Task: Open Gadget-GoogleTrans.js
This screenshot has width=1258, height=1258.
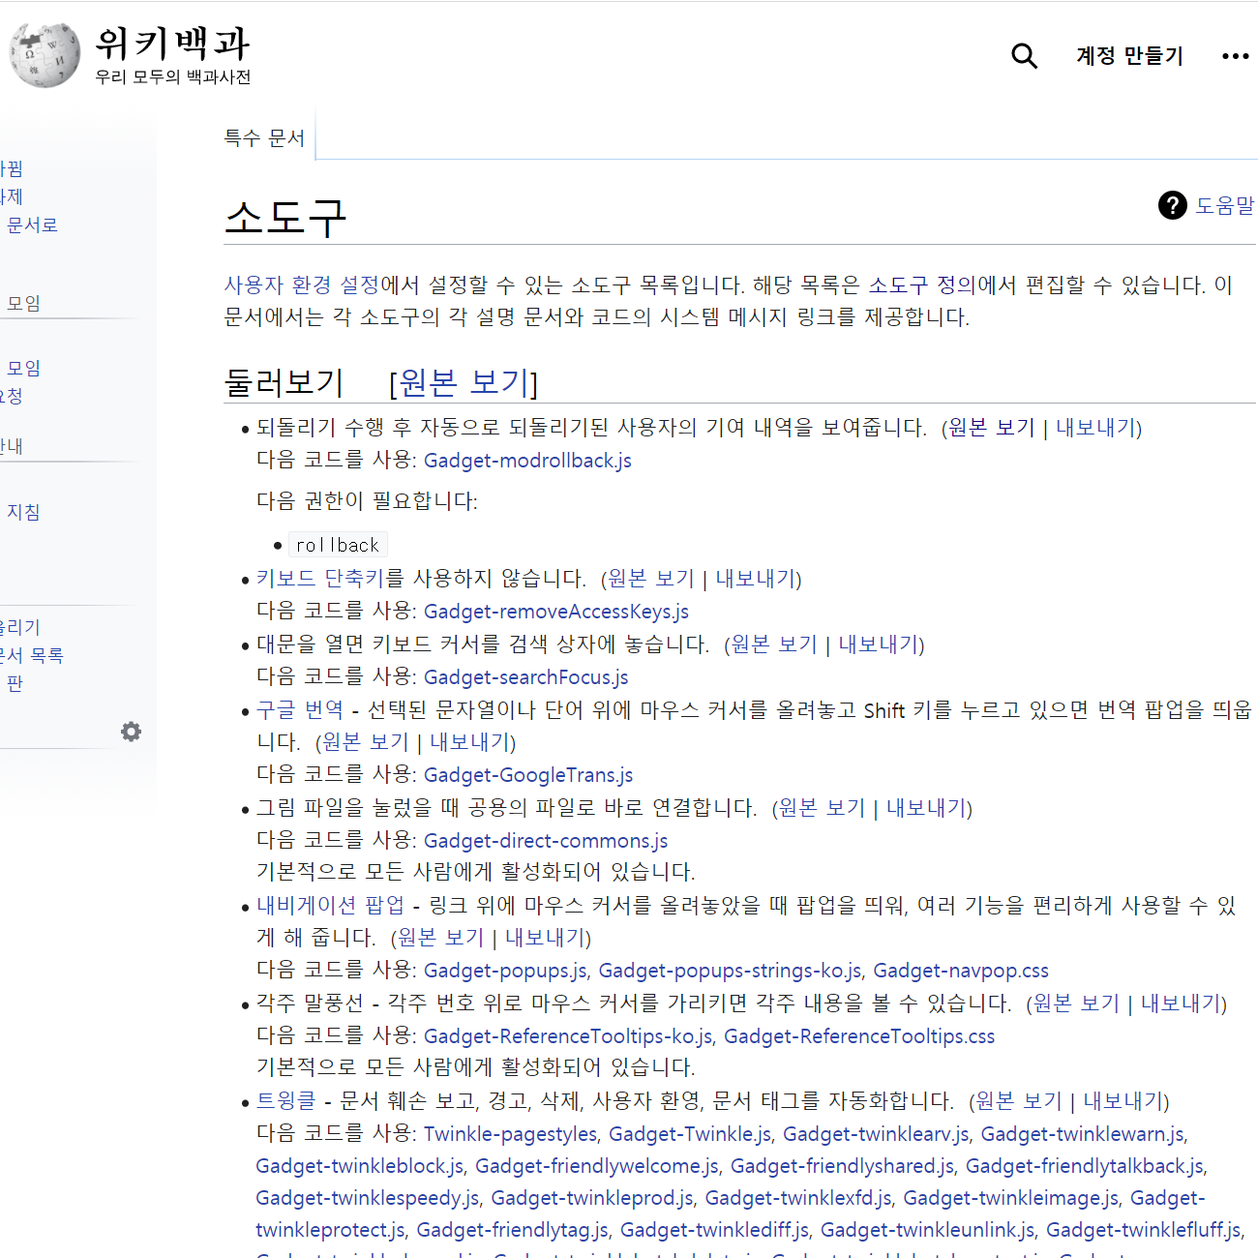Action: (x=528, y=775)
